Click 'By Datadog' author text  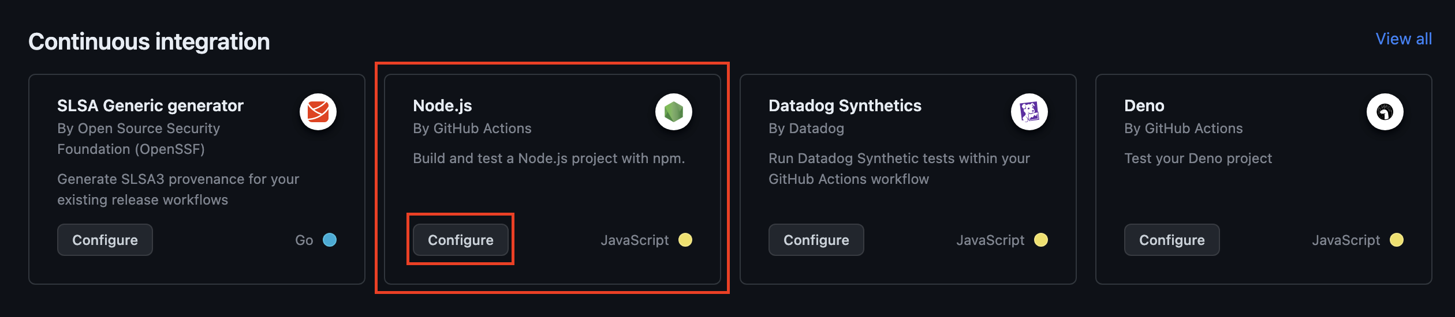tap(806, 129)
